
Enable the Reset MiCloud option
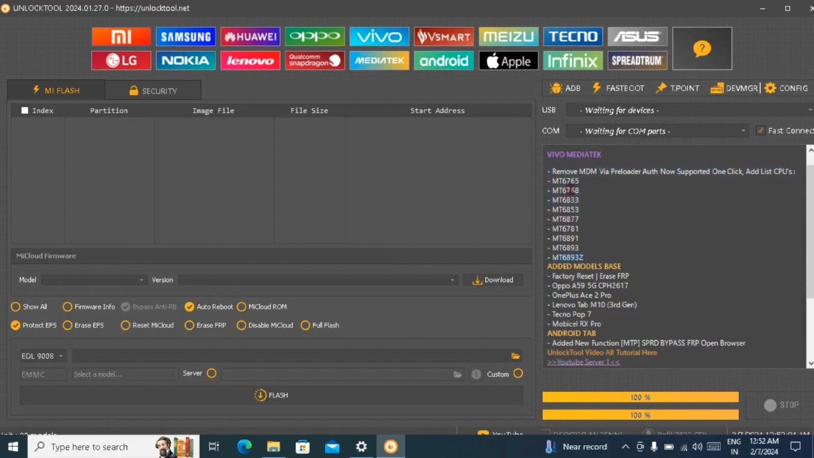(147, 325)
